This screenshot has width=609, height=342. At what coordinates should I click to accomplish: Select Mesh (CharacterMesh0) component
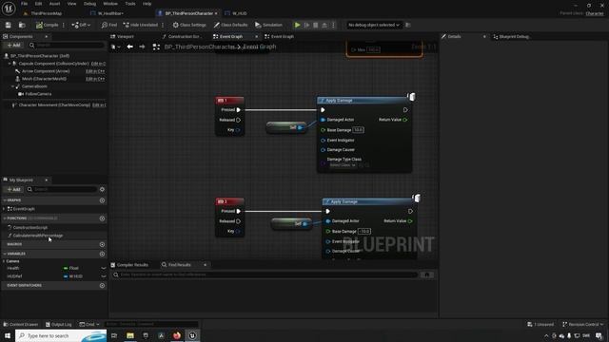(x=44, y=79)
